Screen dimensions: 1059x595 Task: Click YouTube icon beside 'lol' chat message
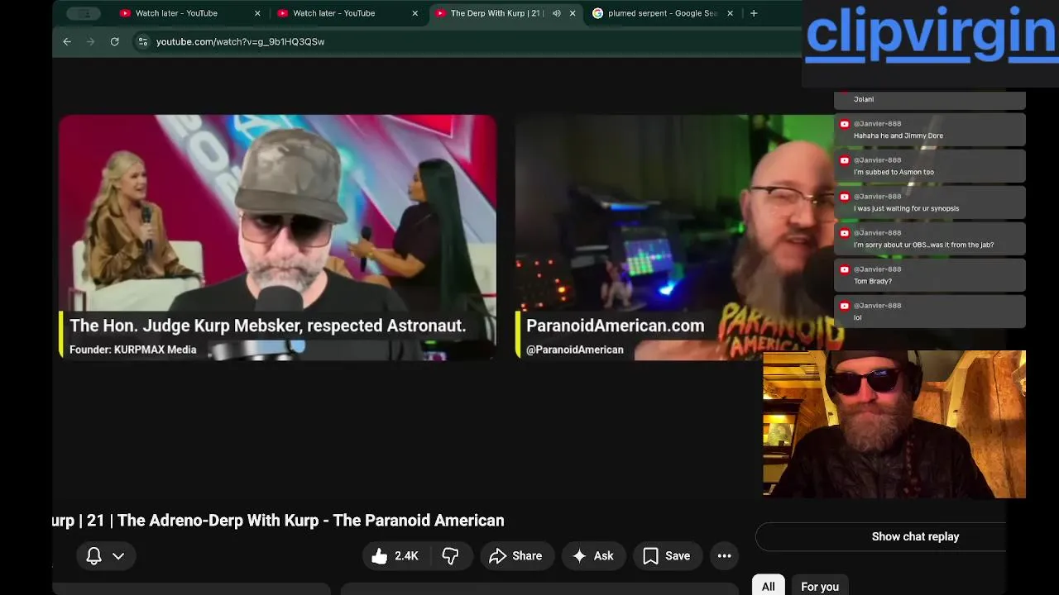845,306
